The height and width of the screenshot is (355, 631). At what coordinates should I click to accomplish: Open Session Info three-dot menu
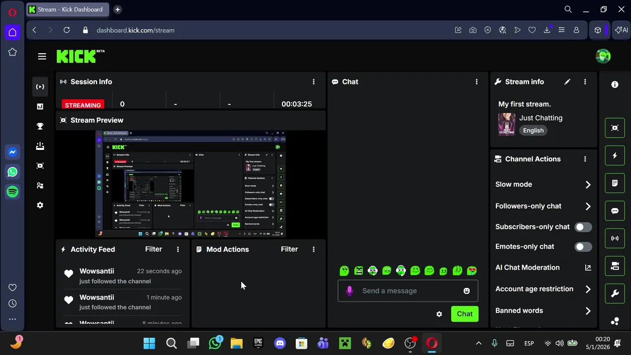click(314, 82)
